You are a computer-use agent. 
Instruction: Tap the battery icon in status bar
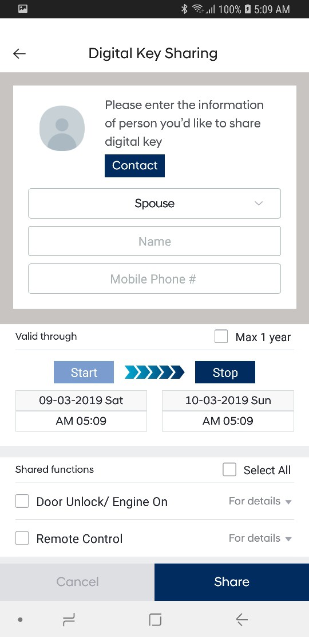click(x=248, y=9)
